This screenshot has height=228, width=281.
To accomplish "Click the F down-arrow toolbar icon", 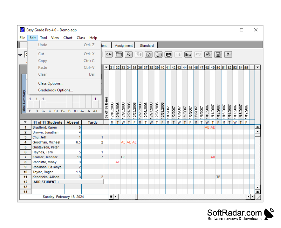I will [x=179, y=54].
